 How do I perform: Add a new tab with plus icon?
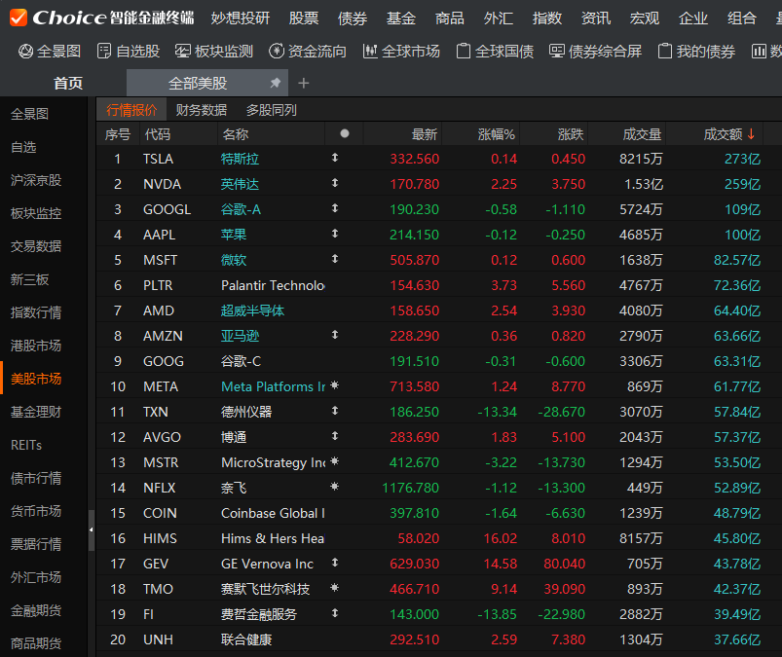303,84
